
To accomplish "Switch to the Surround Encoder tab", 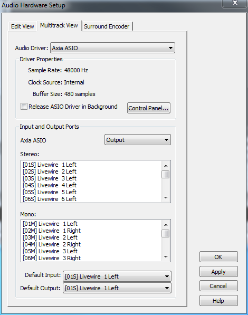I will point(107,26).
